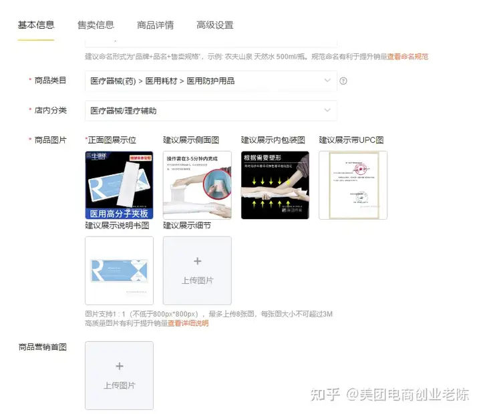Select the 说明书 blue box image thumbnail
This screenshot has width=481, height=414.
pyautogui.click(x=119, y=270)
